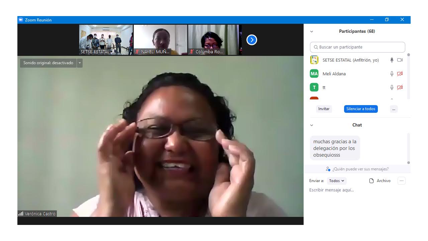The width and height of the screenshot is (428, 241).
Task: Open participants more options ellipsis button
Action: [394, 109]
